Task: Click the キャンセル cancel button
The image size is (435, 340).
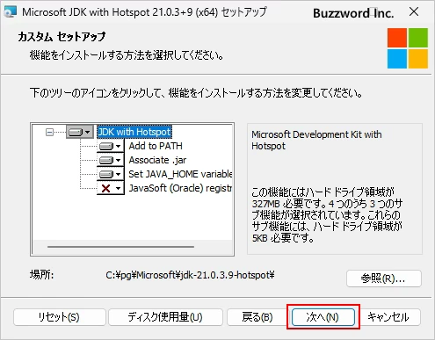Action: (x=388, y=317)
